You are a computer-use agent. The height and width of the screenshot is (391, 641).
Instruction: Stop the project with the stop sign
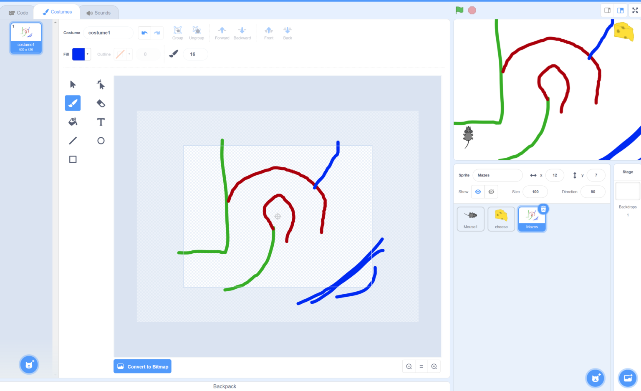click(x=472, y=10)
